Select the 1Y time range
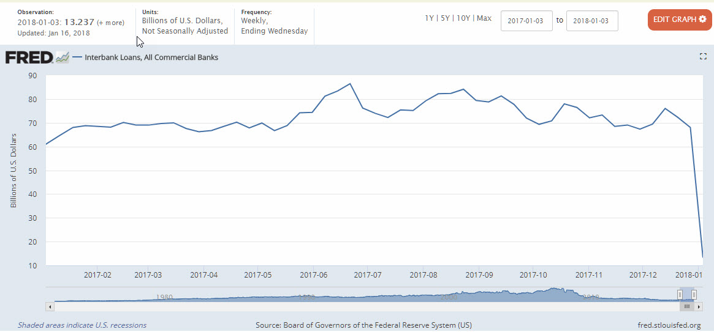This screenshot has height=332, width=714. [430, 18]
